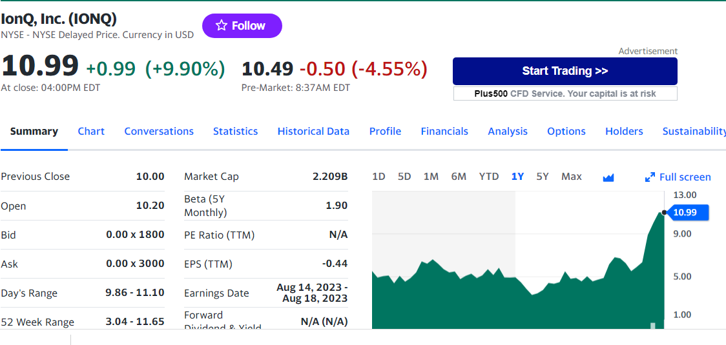
Task: Open the Options tab
Action: pos(566,132)
